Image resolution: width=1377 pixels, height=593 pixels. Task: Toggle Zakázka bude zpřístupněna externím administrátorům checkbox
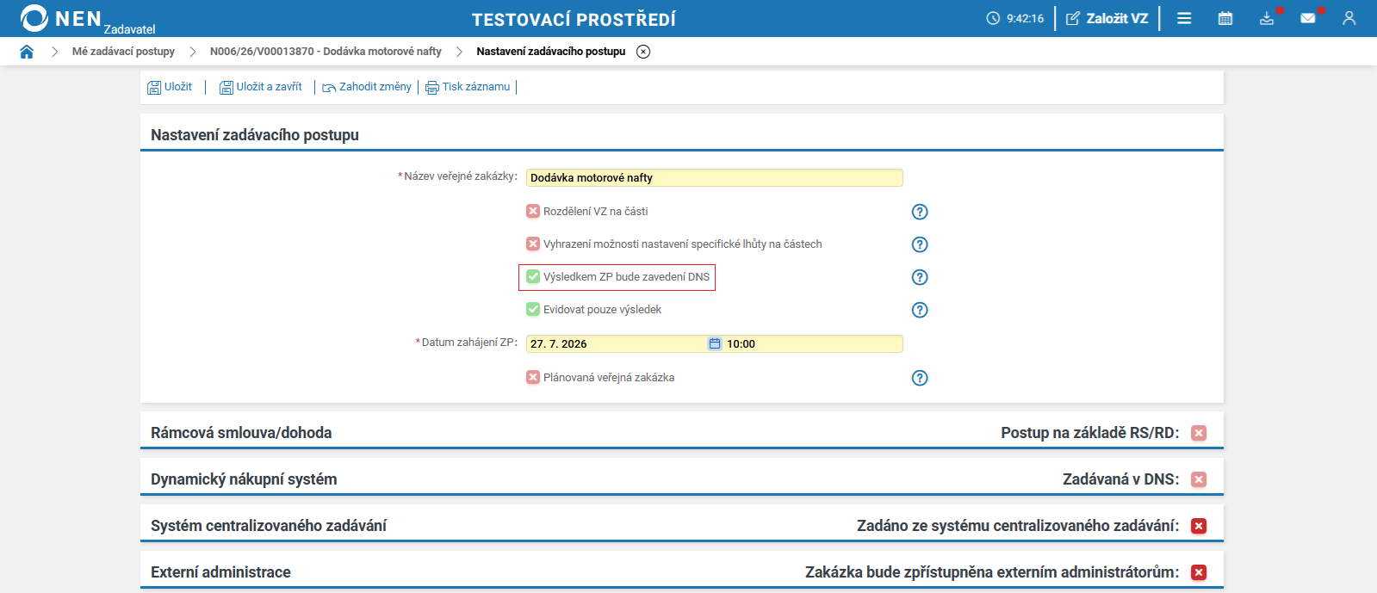coord(1199,572)
